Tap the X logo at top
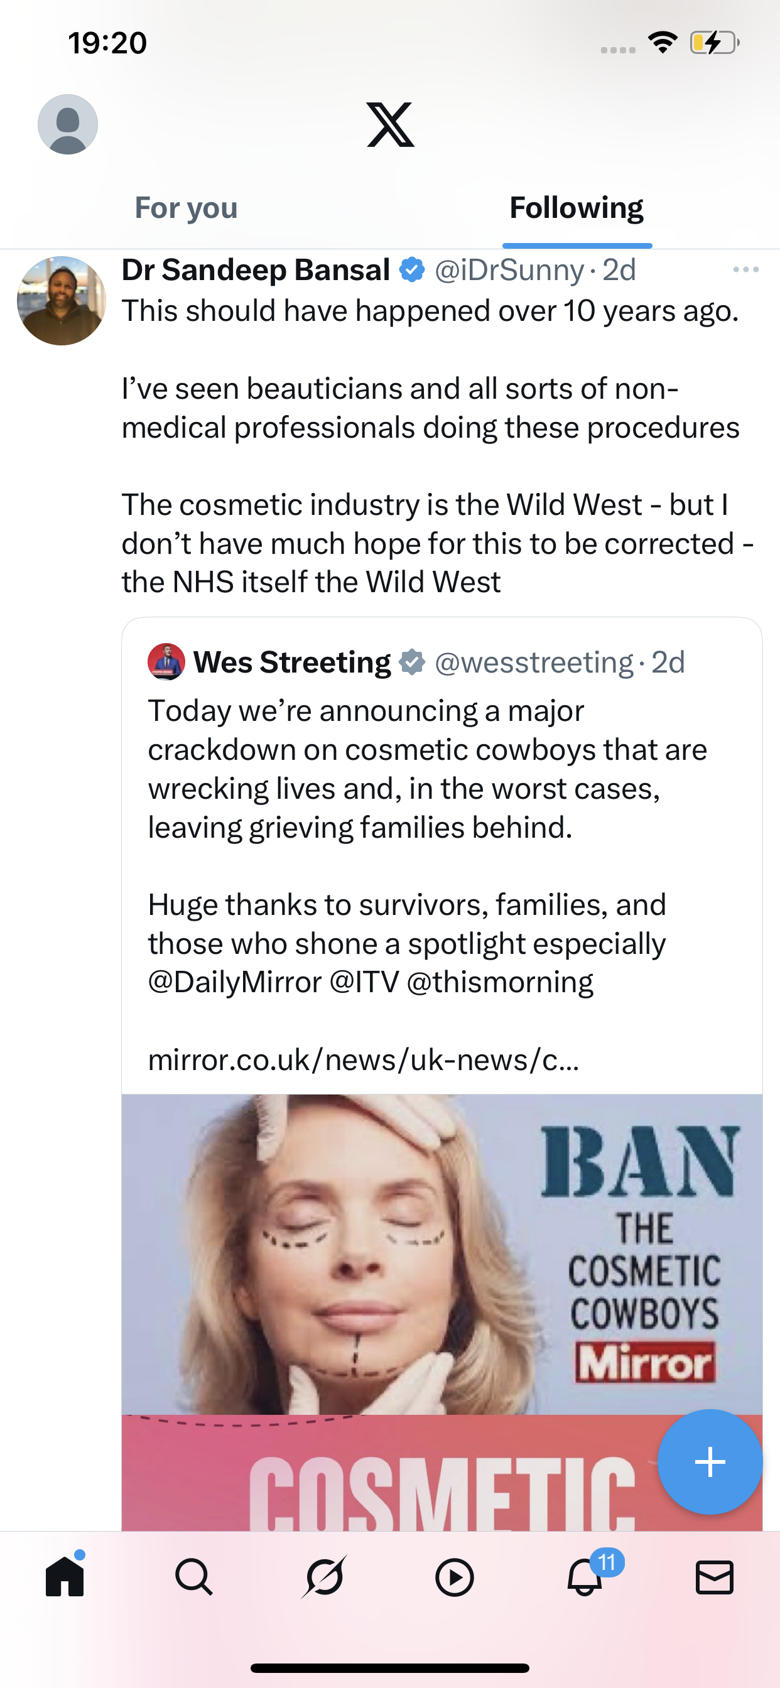The height and width of the screenshot is (1688, 780). tap(390, 124)
